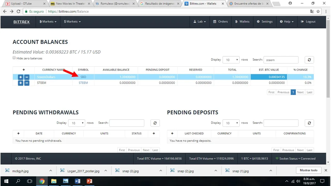Open File Explorer from the taskbar
Viewport: 331px width, 186px height.
tap(54, 181)
